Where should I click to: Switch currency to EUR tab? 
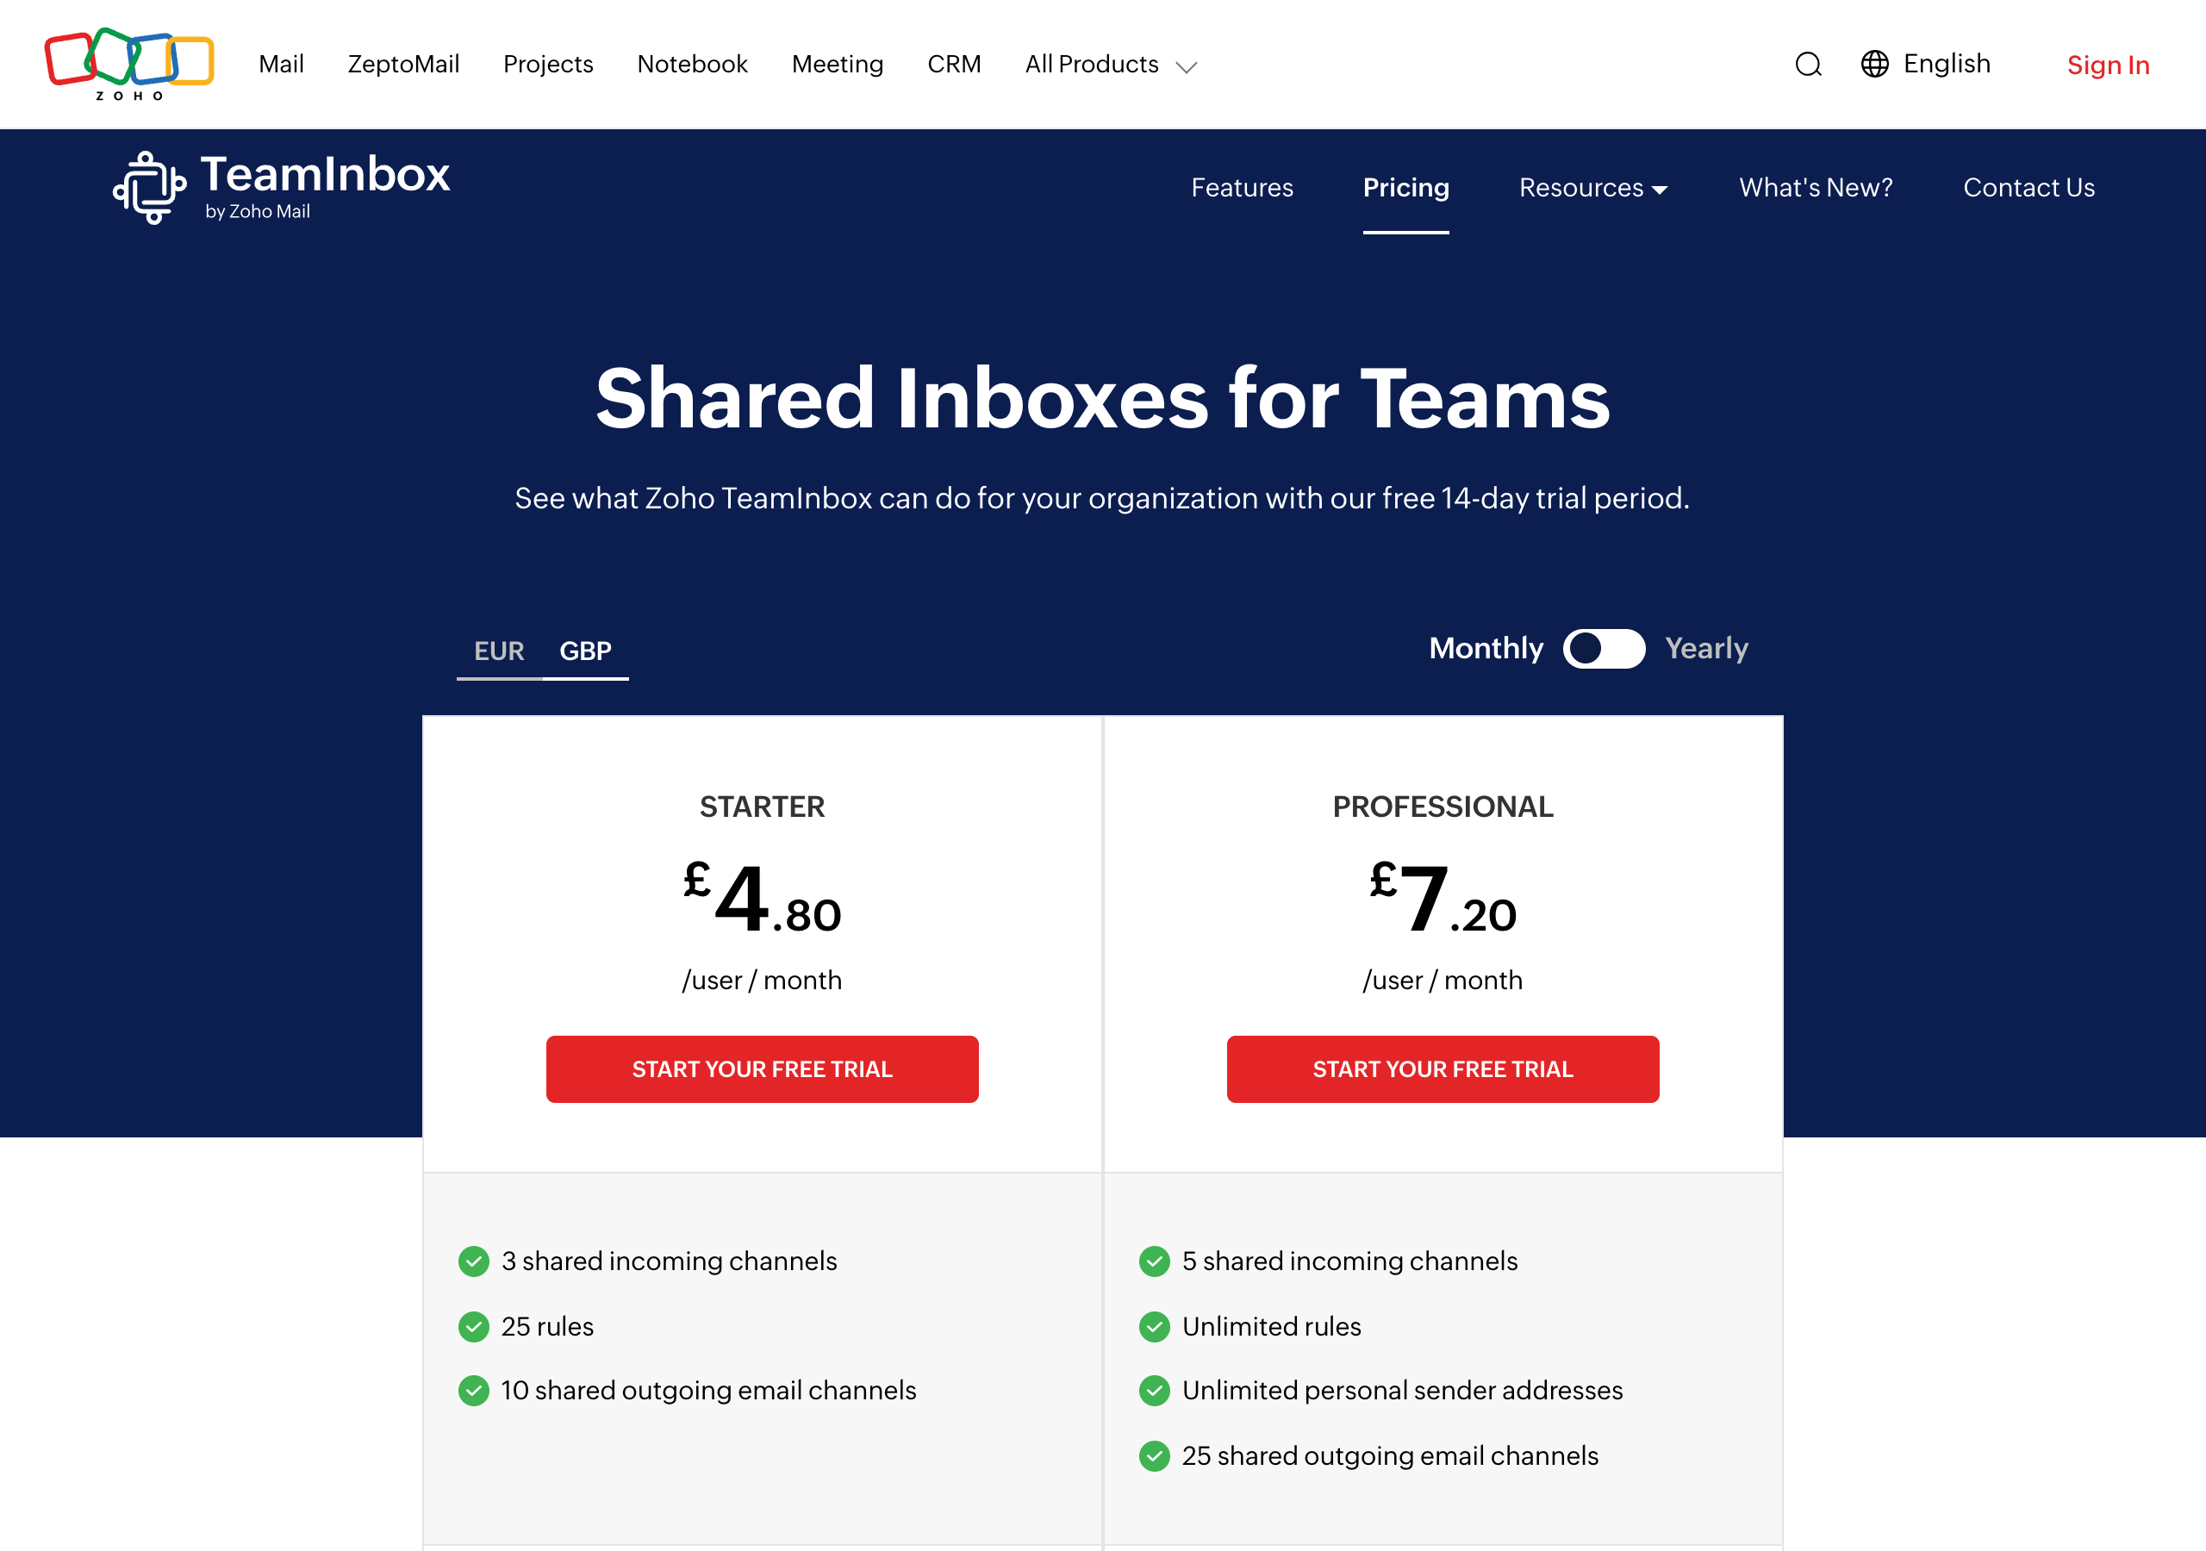[499, 651]
